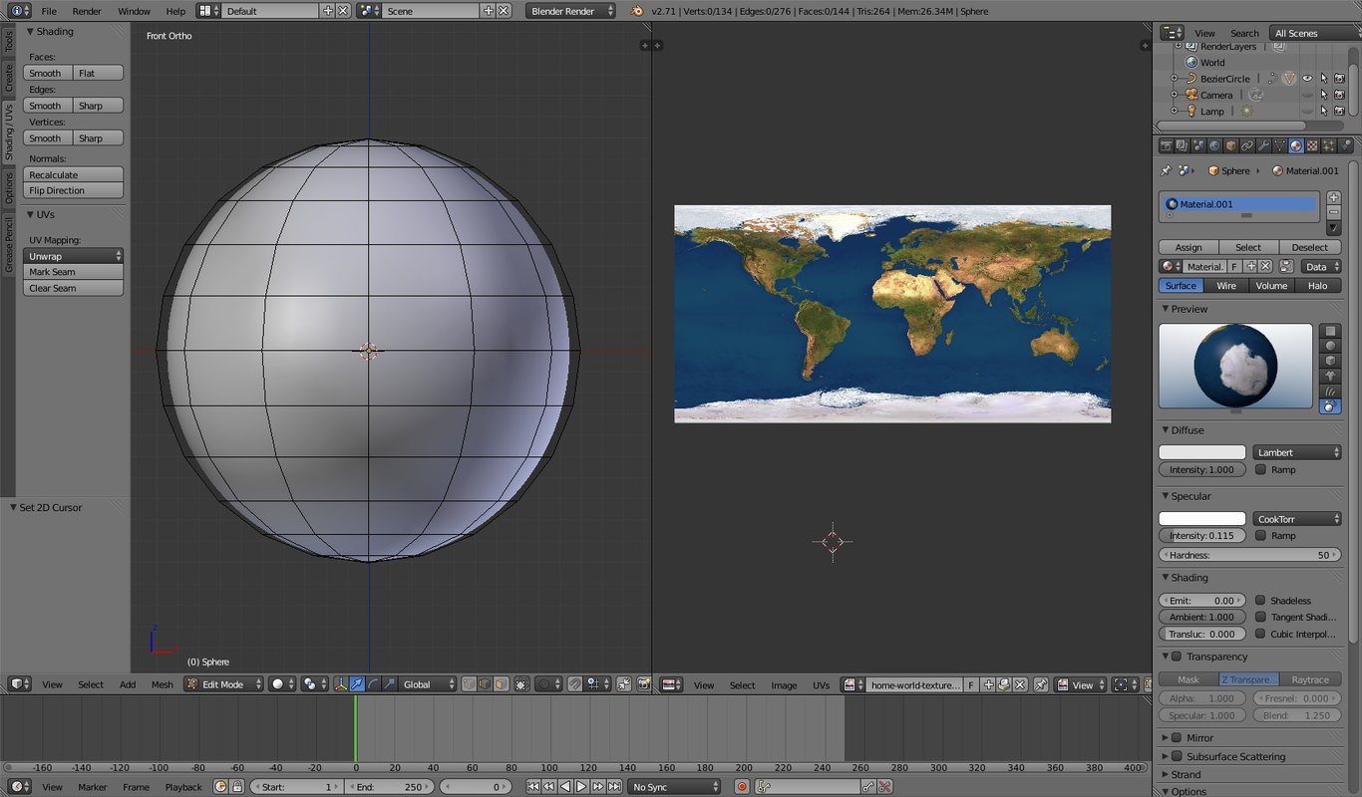Open the Object constraints link properties tab
This screenshot has height=797, width=1362.
tap(1246, 146)
